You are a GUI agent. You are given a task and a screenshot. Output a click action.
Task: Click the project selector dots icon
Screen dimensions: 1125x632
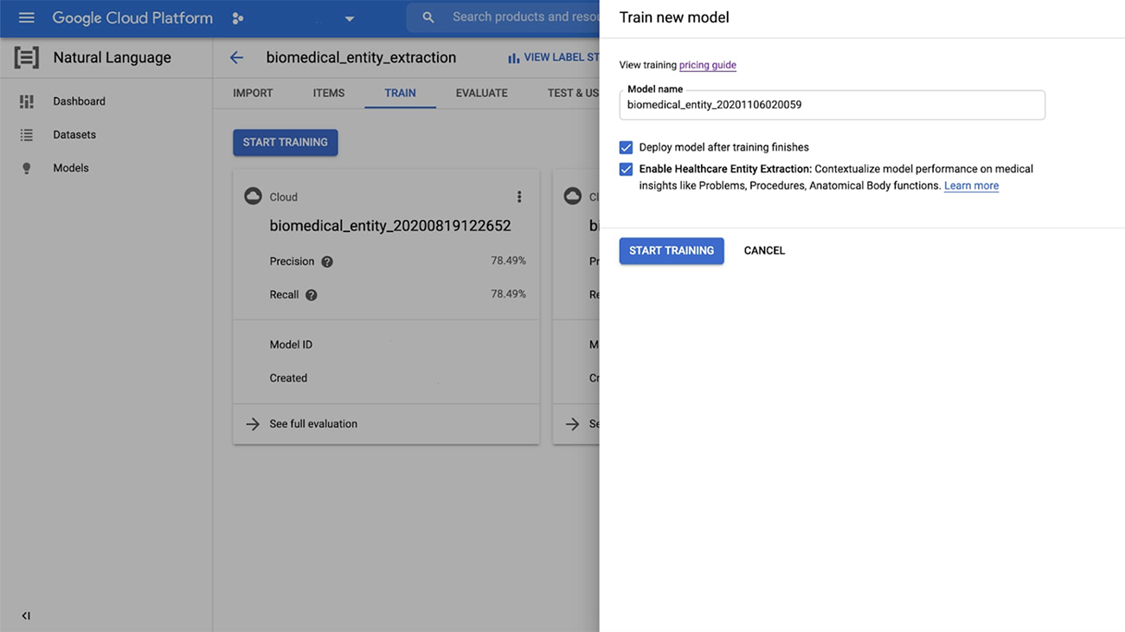238,18
